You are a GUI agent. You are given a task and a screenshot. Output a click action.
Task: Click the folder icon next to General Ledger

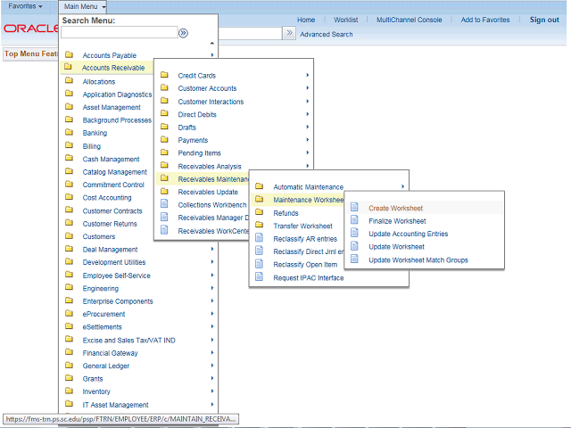[69, 366]
